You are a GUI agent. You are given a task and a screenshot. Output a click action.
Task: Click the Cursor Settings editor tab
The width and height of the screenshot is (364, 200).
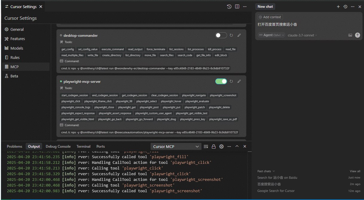23,7
